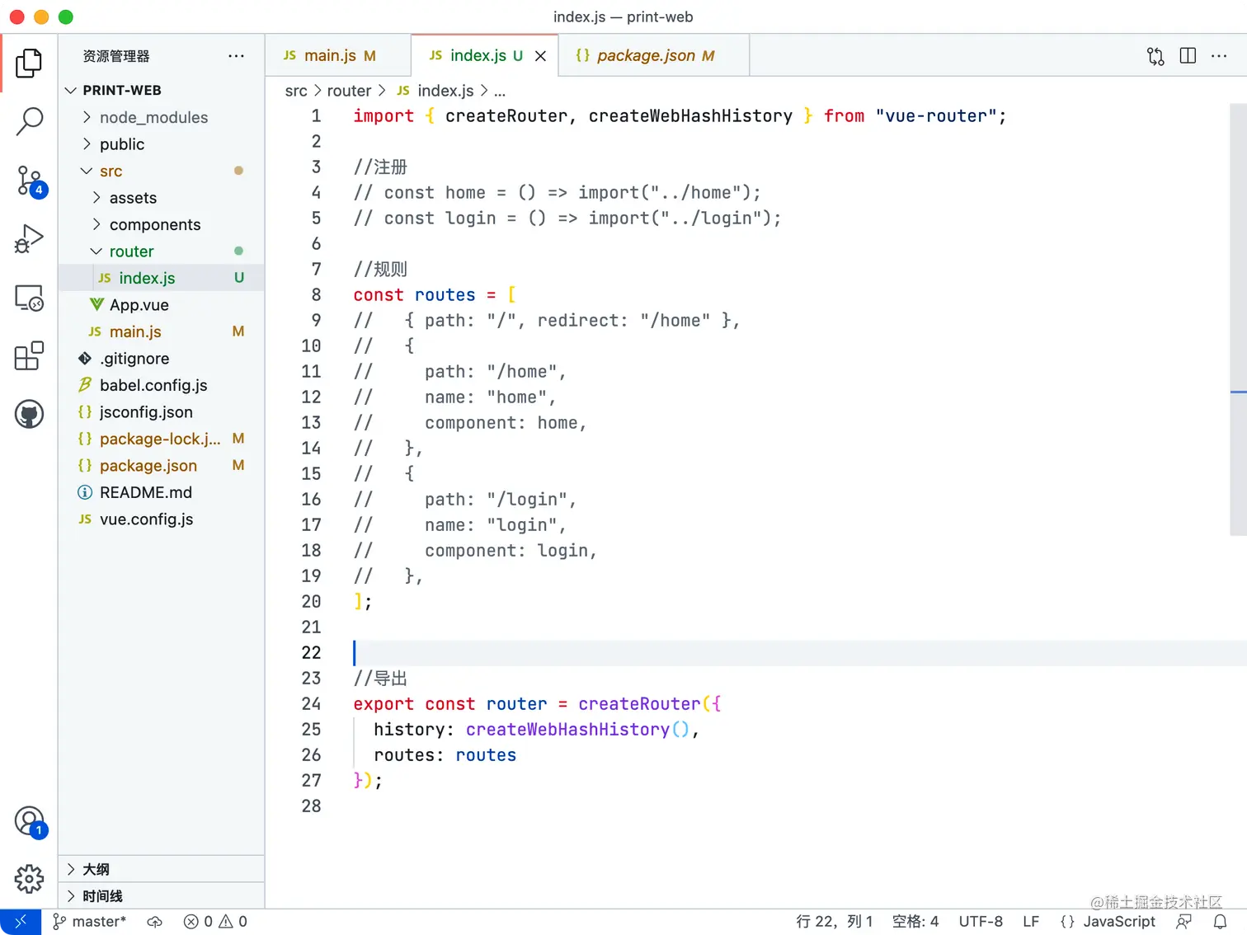Publish or sync changes cloud icon

(x=154, y=922)
